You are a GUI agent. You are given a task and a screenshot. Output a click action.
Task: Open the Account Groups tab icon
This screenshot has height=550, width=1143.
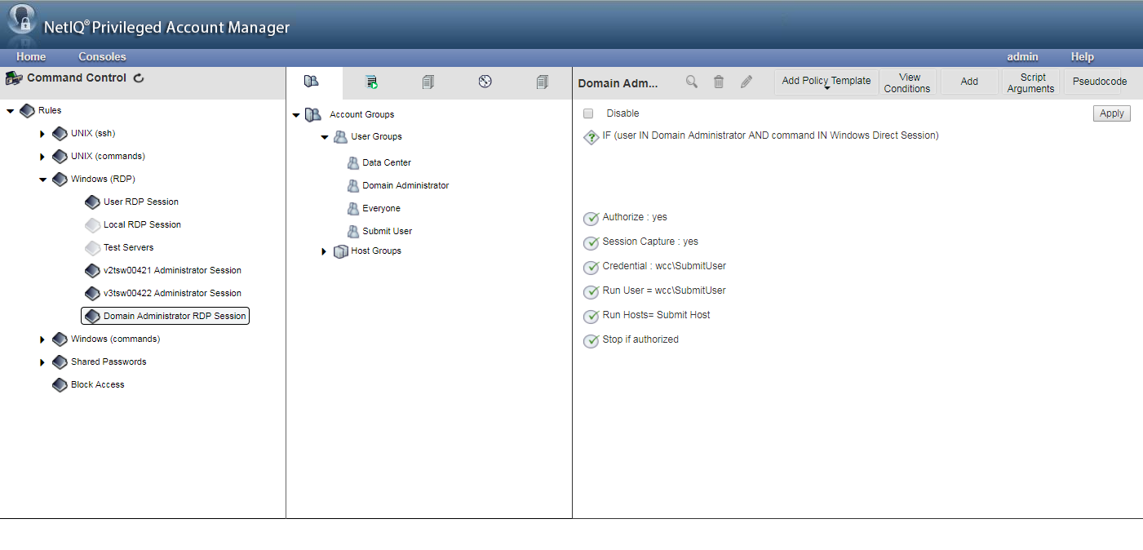coord(311,82)
